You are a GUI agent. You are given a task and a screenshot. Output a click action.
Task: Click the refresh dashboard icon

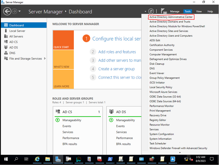[151, 11]
